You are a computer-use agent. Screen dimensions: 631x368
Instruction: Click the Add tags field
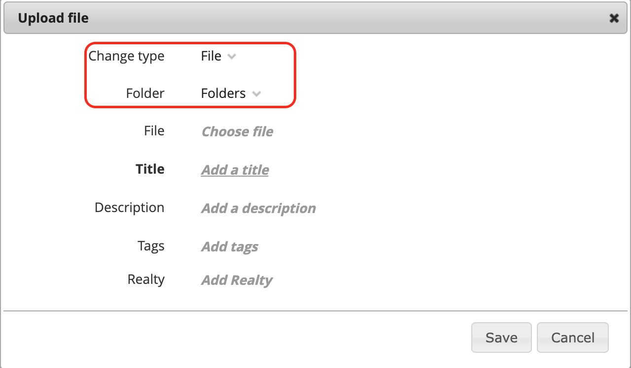coord(230,247)
